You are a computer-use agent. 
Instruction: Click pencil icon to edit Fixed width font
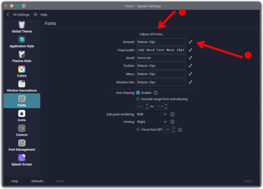[191, 50]
